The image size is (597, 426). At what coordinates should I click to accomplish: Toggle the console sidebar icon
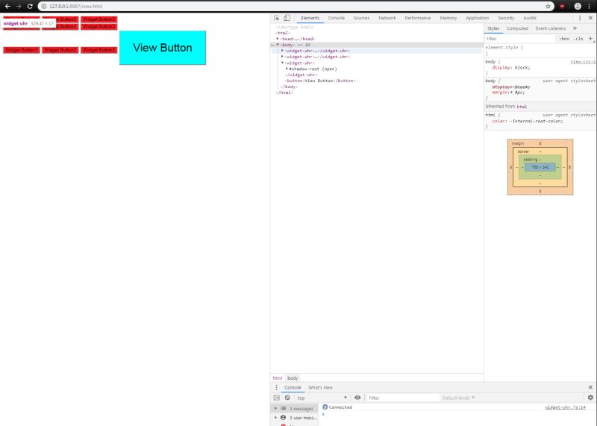(x=276, y=398)
